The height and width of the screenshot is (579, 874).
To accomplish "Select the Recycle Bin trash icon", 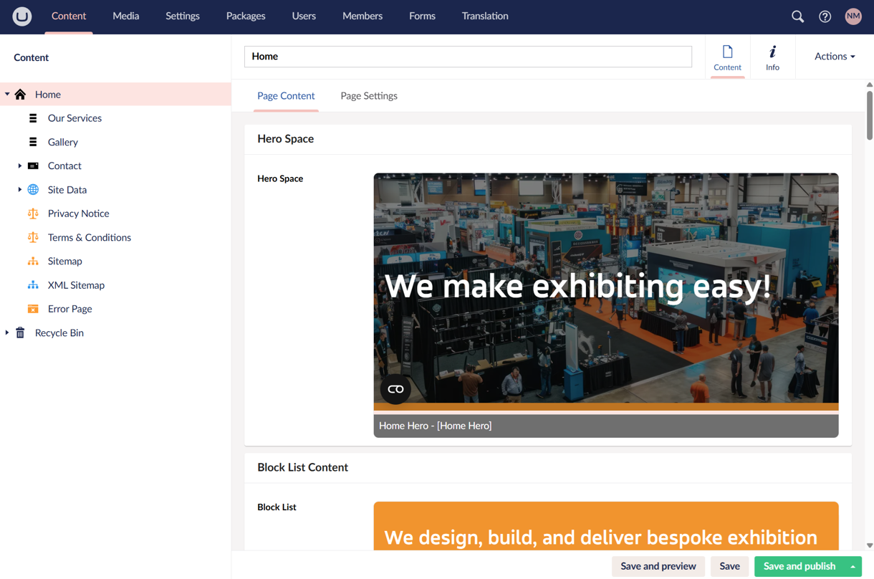I will [x=20, y=332].
